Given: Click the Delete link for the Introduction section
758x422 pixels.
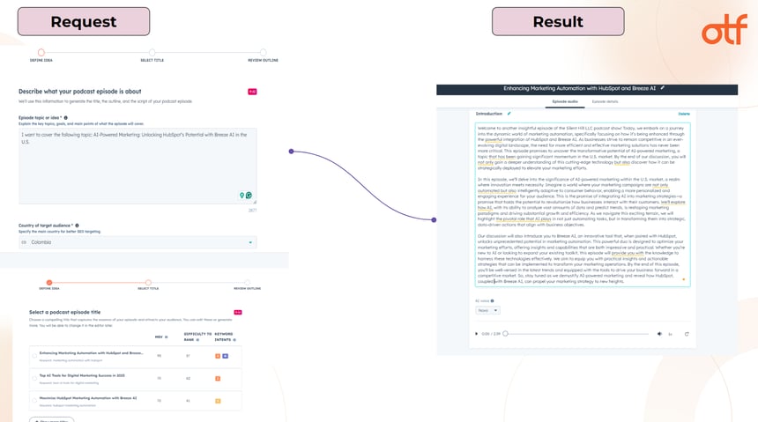Looking at the screenshot, I should (x=684, y=114).
